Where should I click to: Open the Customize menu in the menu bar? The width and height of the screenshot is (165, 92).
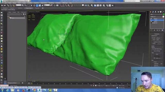(x=58, y=3)
